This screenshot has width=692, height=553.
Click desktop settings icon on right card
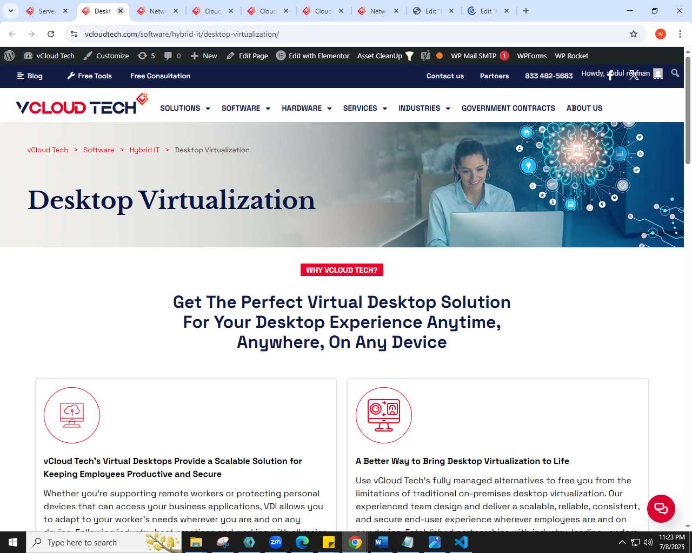384,415
